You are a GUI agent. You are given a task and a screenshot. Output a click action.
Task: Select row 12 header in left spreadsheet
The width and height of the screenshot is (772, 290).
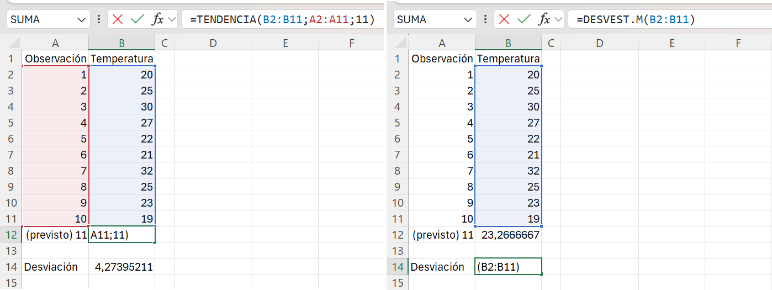pyautogui.click(x=11, y=235)
